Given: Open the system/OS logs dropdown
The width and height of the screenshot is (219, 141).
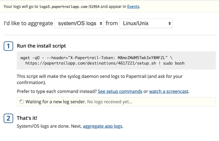Looking at the screenshot, I should coord(79,23).
